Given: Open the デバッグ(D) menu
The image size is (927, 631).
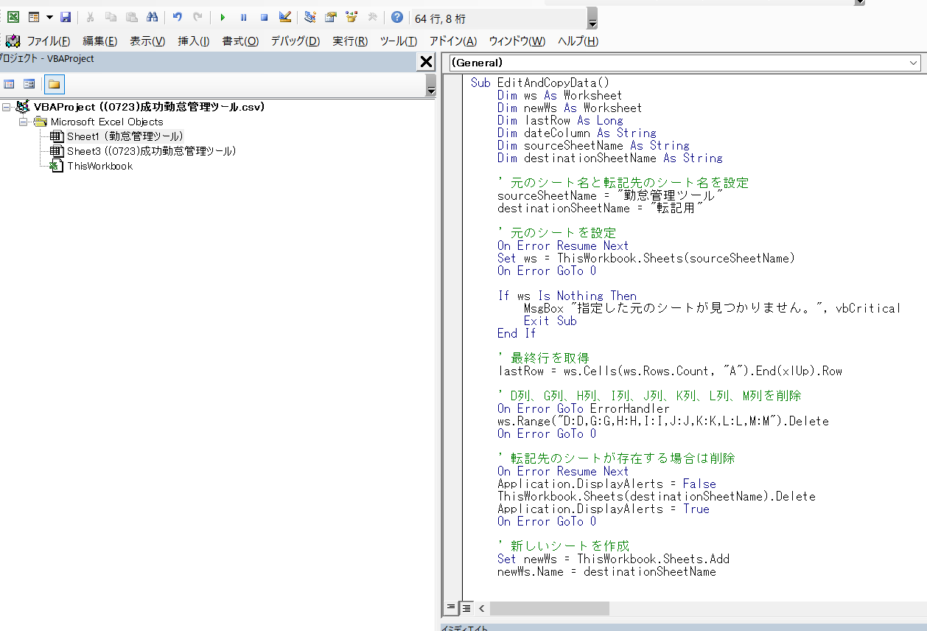Looking at the screenshot, I should 295,41.
